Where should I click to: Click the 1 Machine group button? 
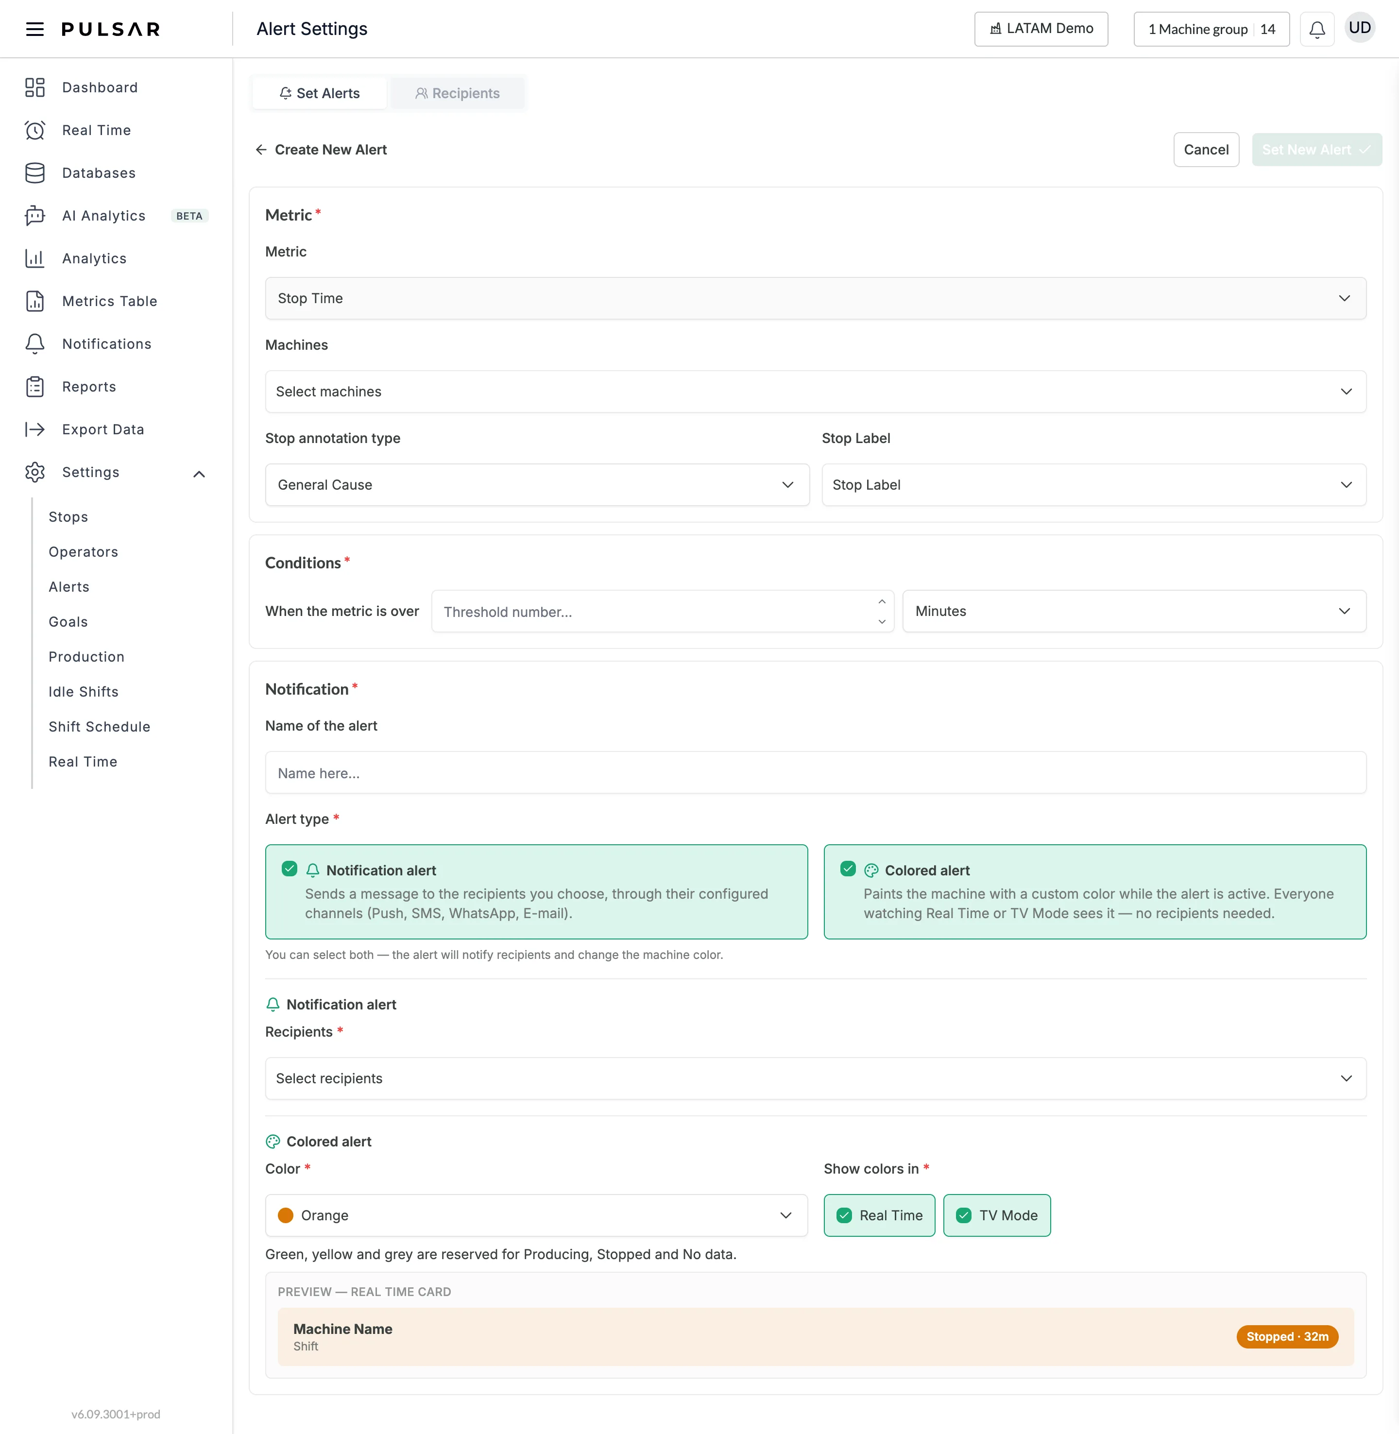pyautogui.click(x=1211, y=29)
